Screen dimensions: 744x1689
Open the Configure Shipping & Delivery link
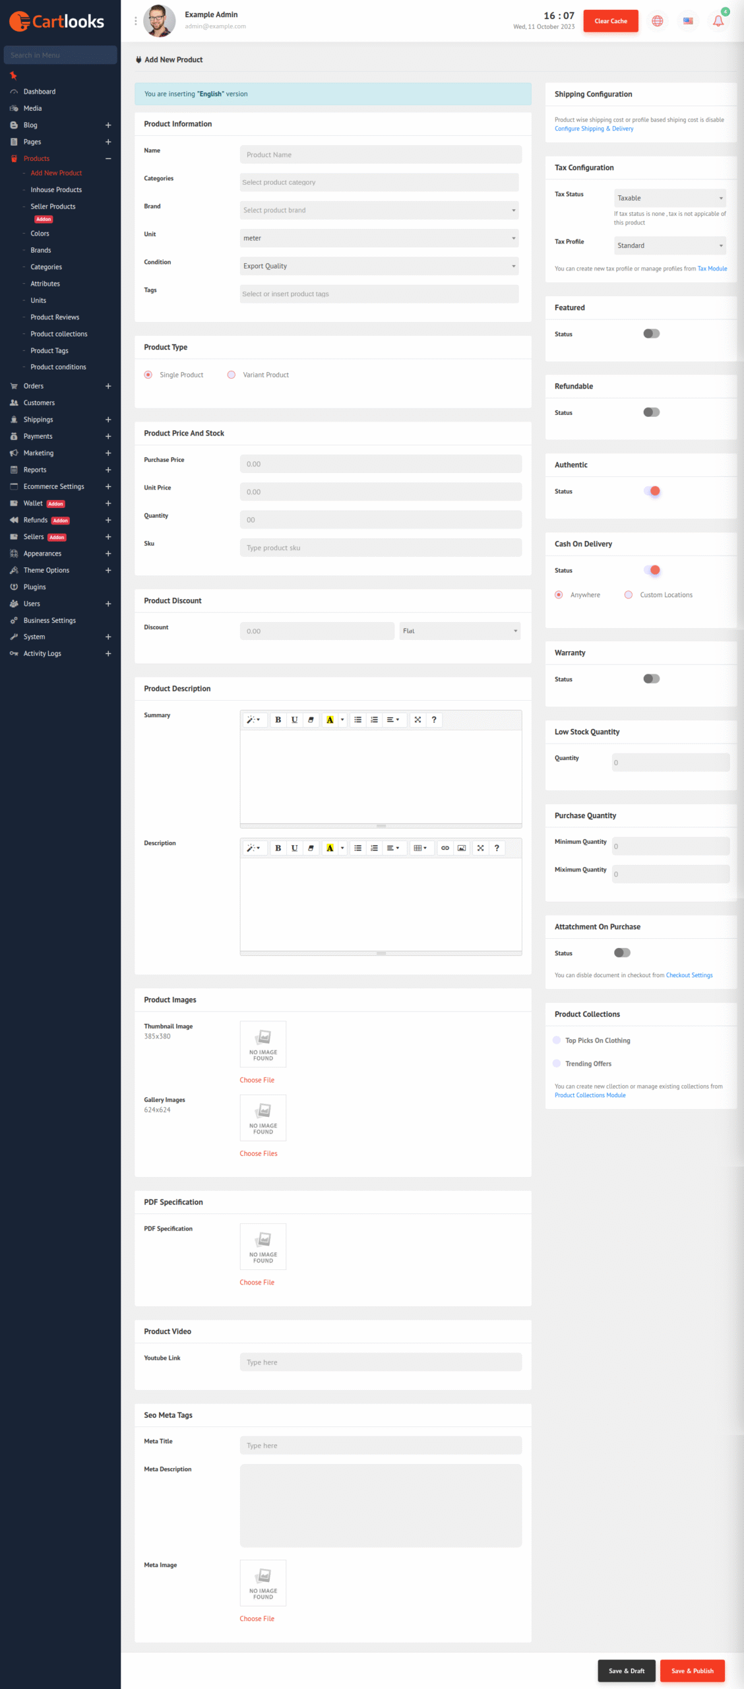pos(594,129)
